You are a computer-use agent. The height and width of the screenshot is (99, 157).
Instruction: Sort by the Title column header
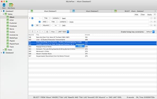coord(60,35)
